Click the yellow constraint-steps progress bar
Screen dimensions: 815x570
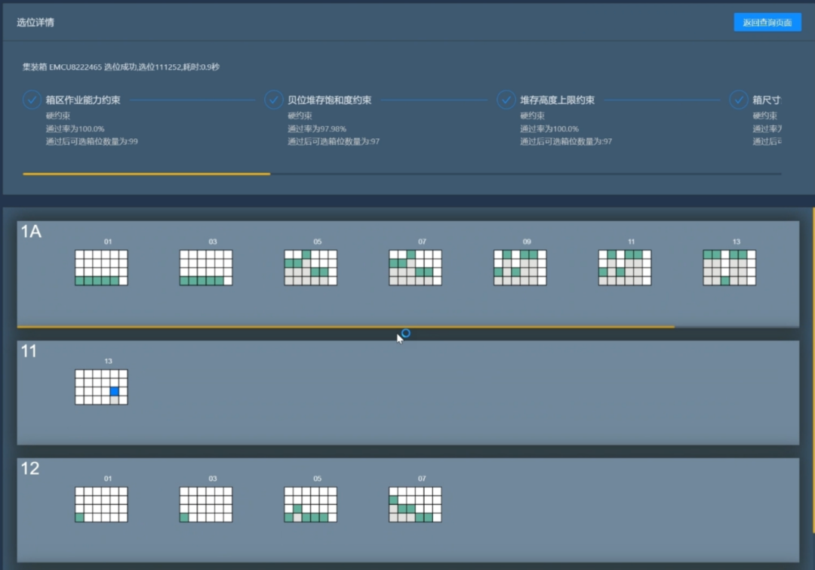click(x=146, y=174)
